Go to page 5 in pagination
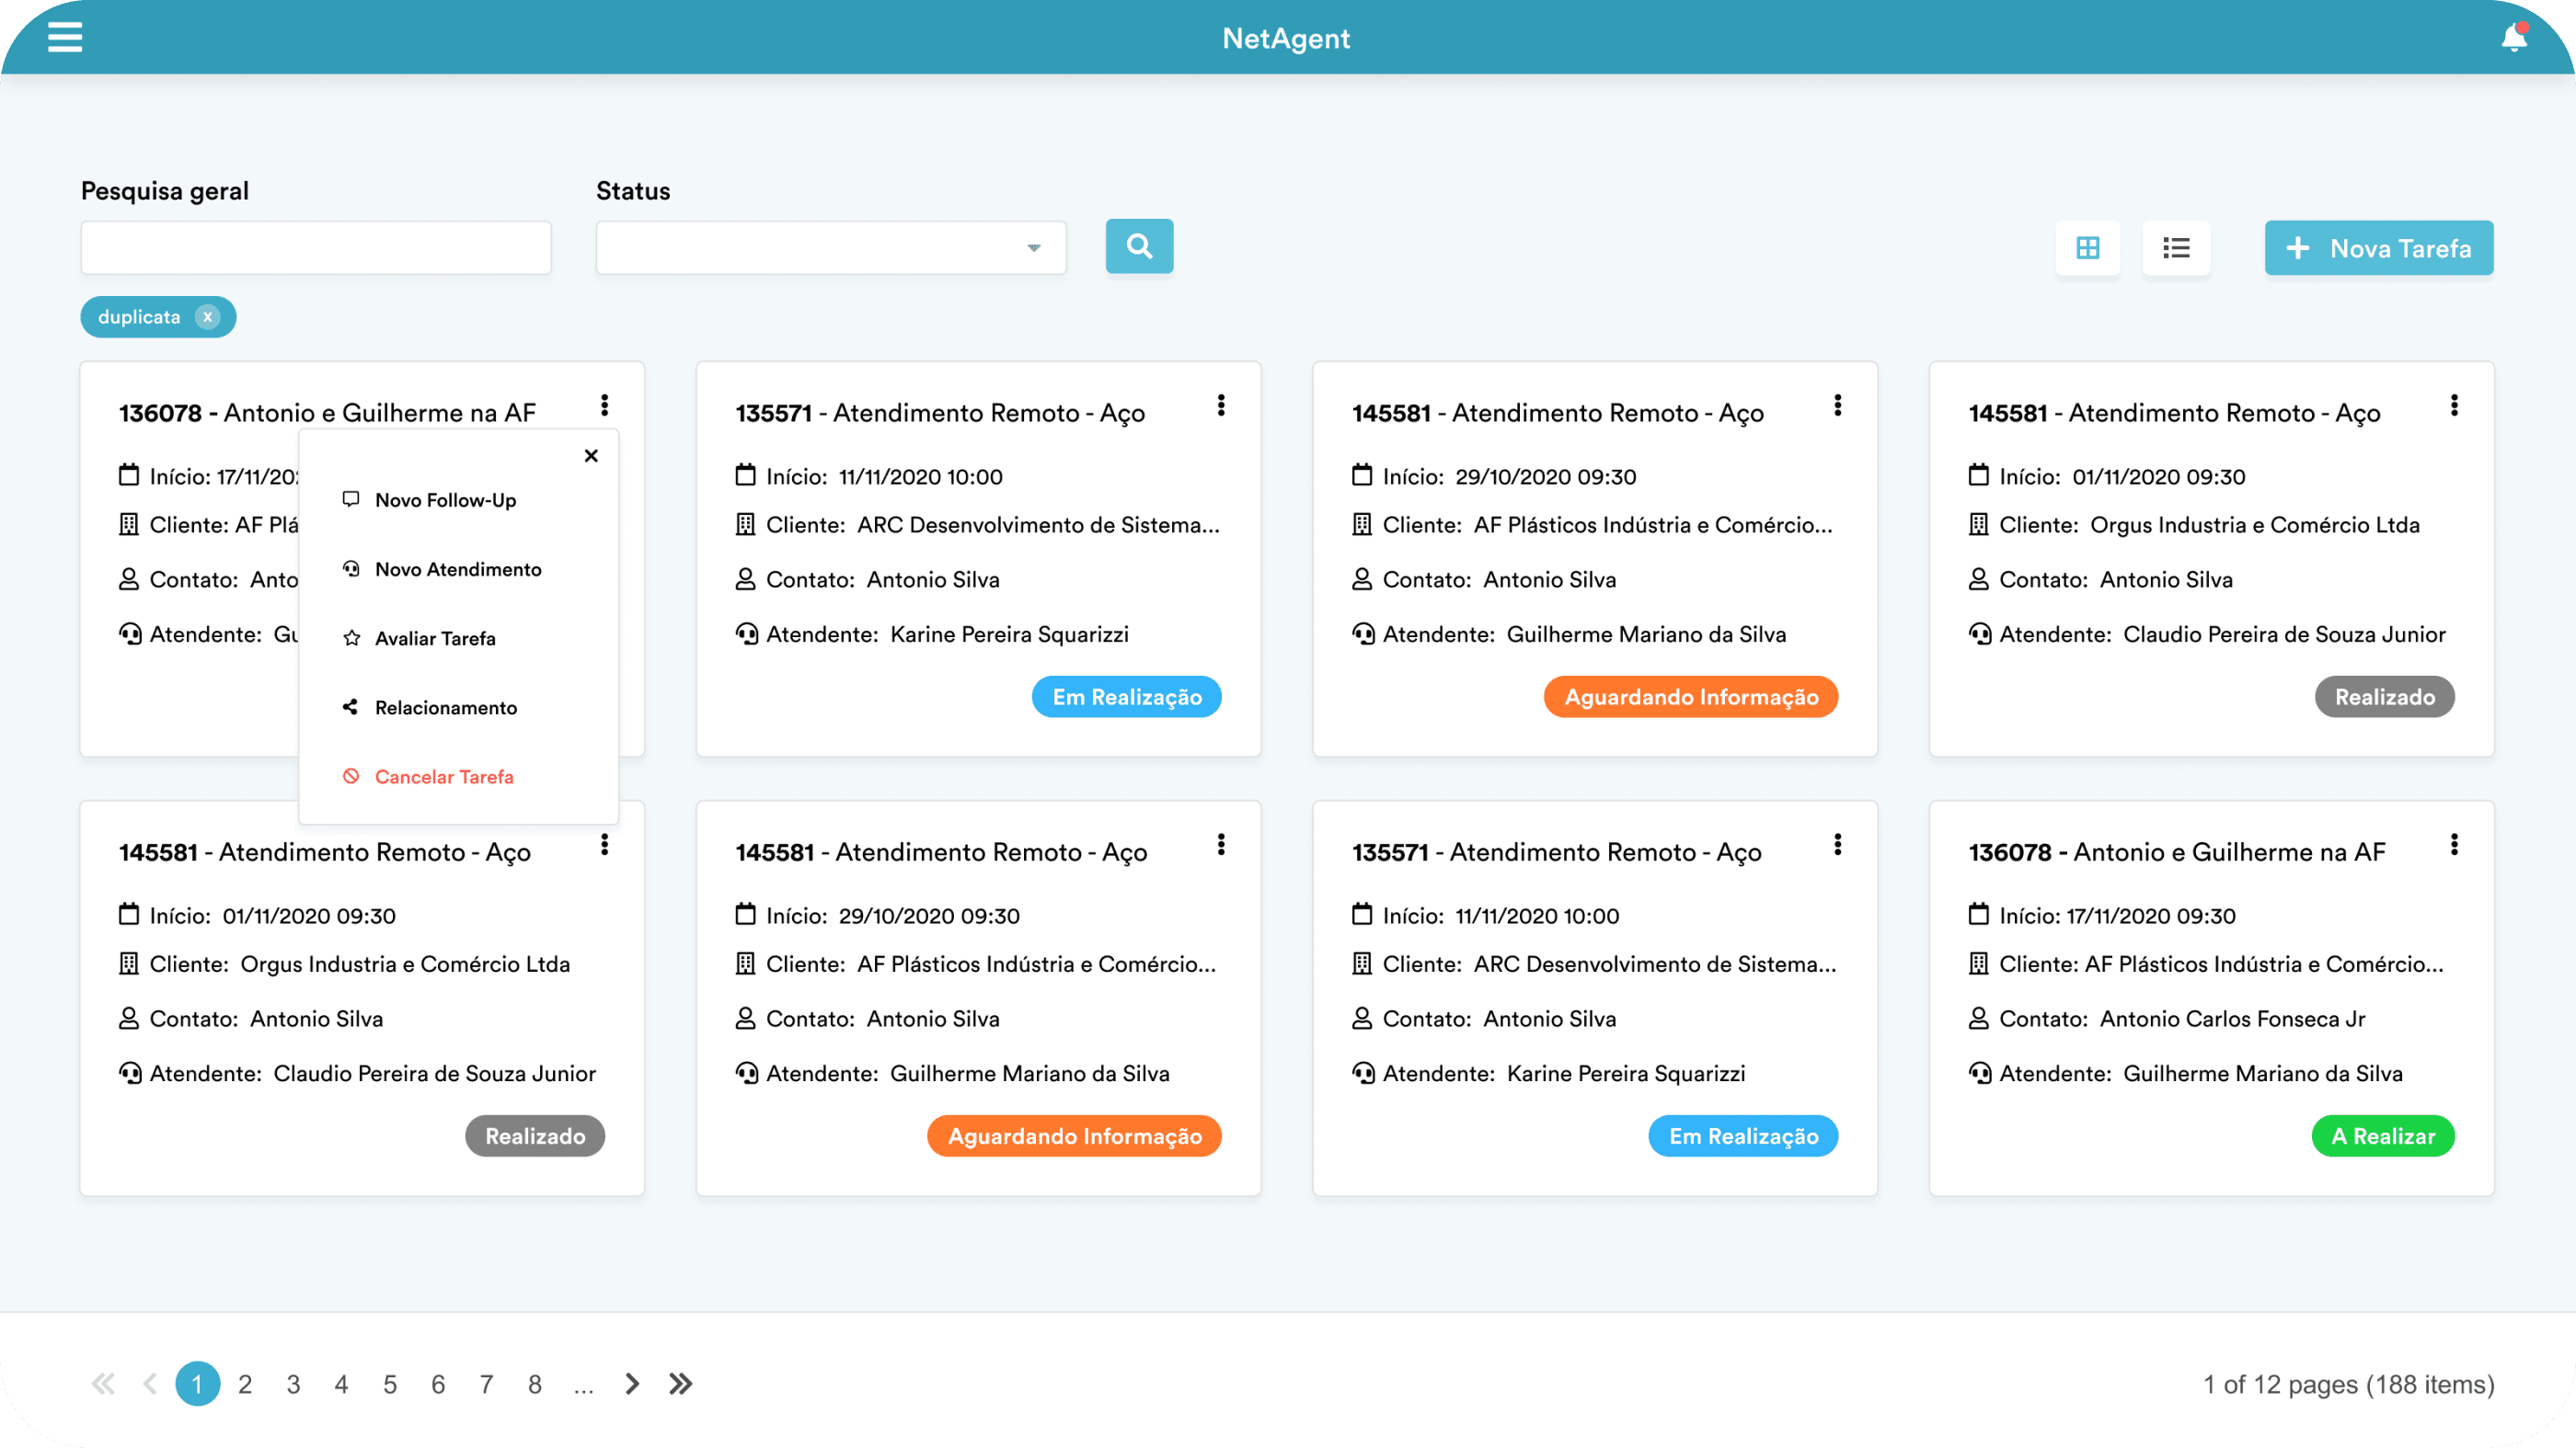Viewport: 2576px width, 1448px height. [x=390, y=1384]
